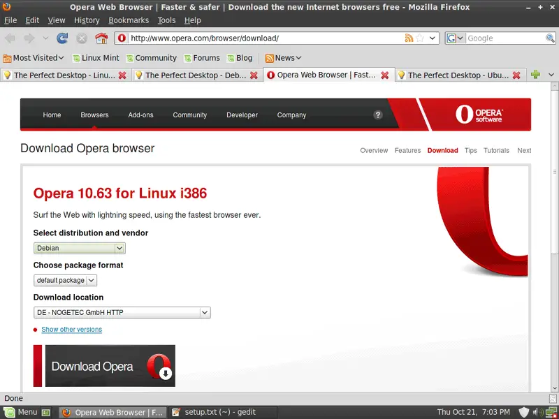
Task: Close the Opera Web Browser tab
Action: pos(385,75)
